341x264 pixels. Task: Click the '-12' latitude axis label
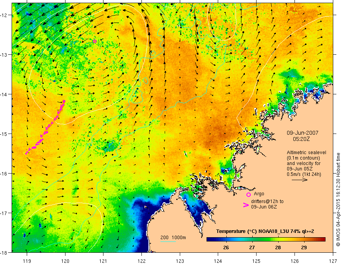pyautogui.click(x=4, y=15)
